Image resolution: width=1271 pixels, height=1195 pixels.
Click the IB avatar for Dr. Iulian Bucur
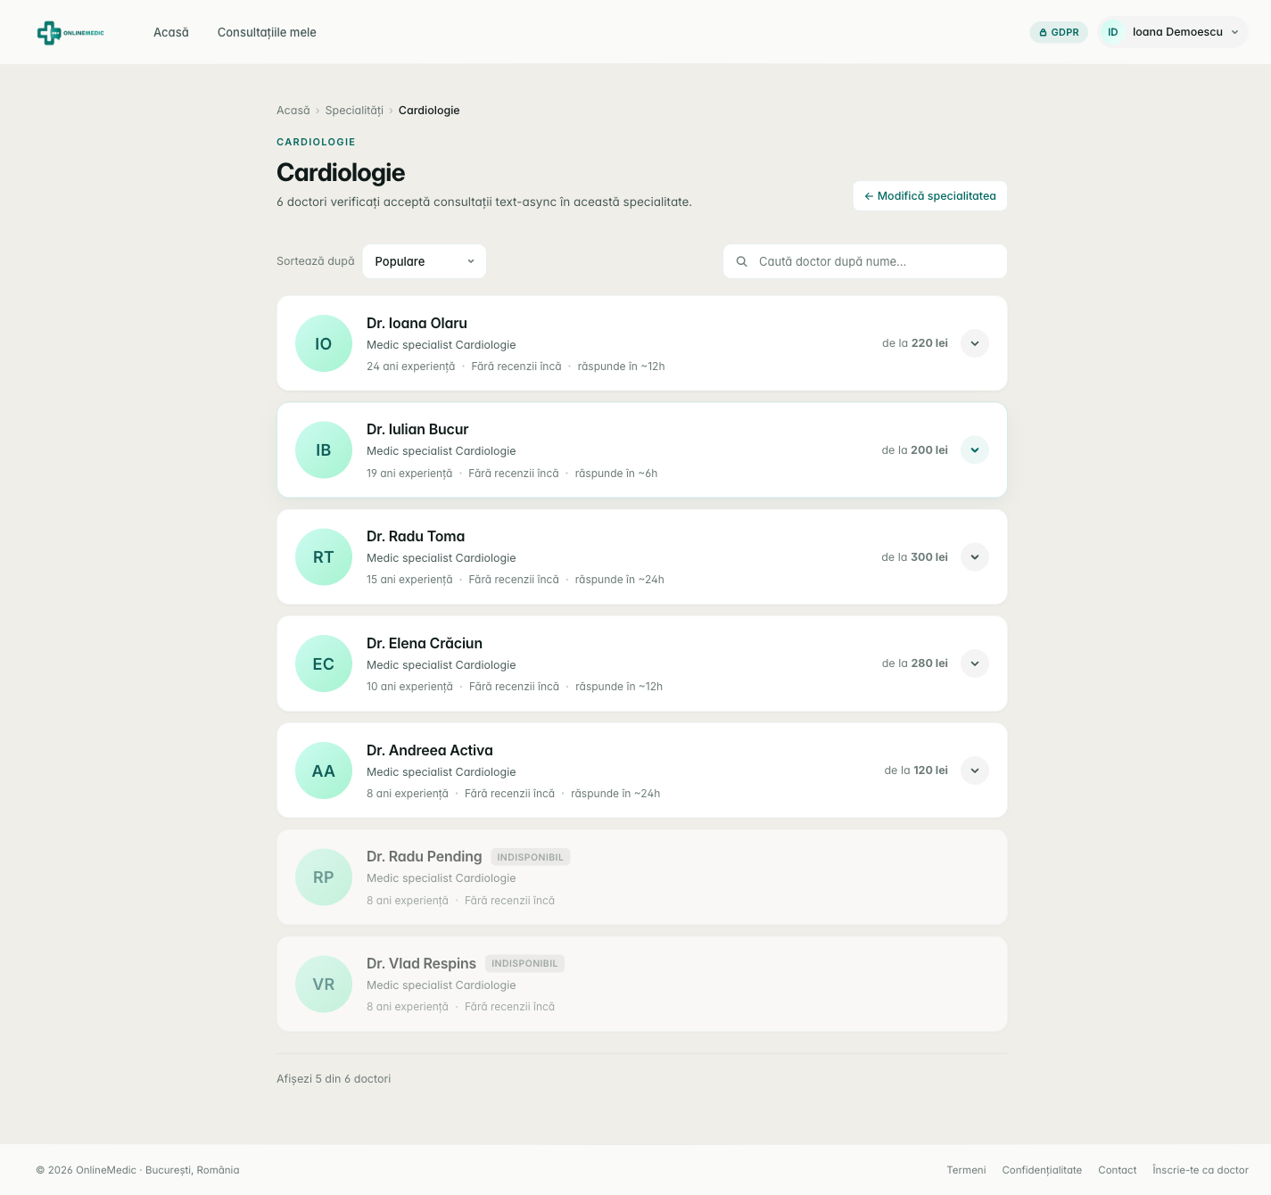(324, 450)
